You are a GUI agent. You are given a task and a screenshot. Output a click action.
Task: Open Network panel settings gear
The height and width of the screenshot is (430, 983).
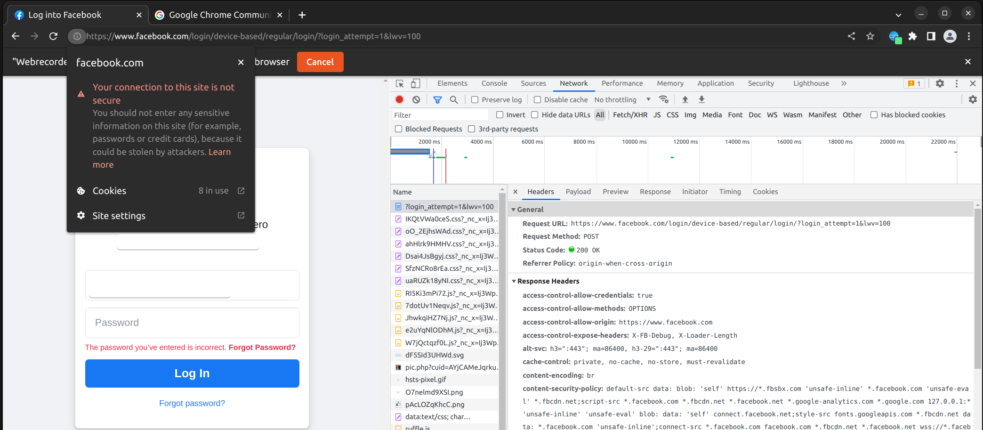click(x=973, y=99)
